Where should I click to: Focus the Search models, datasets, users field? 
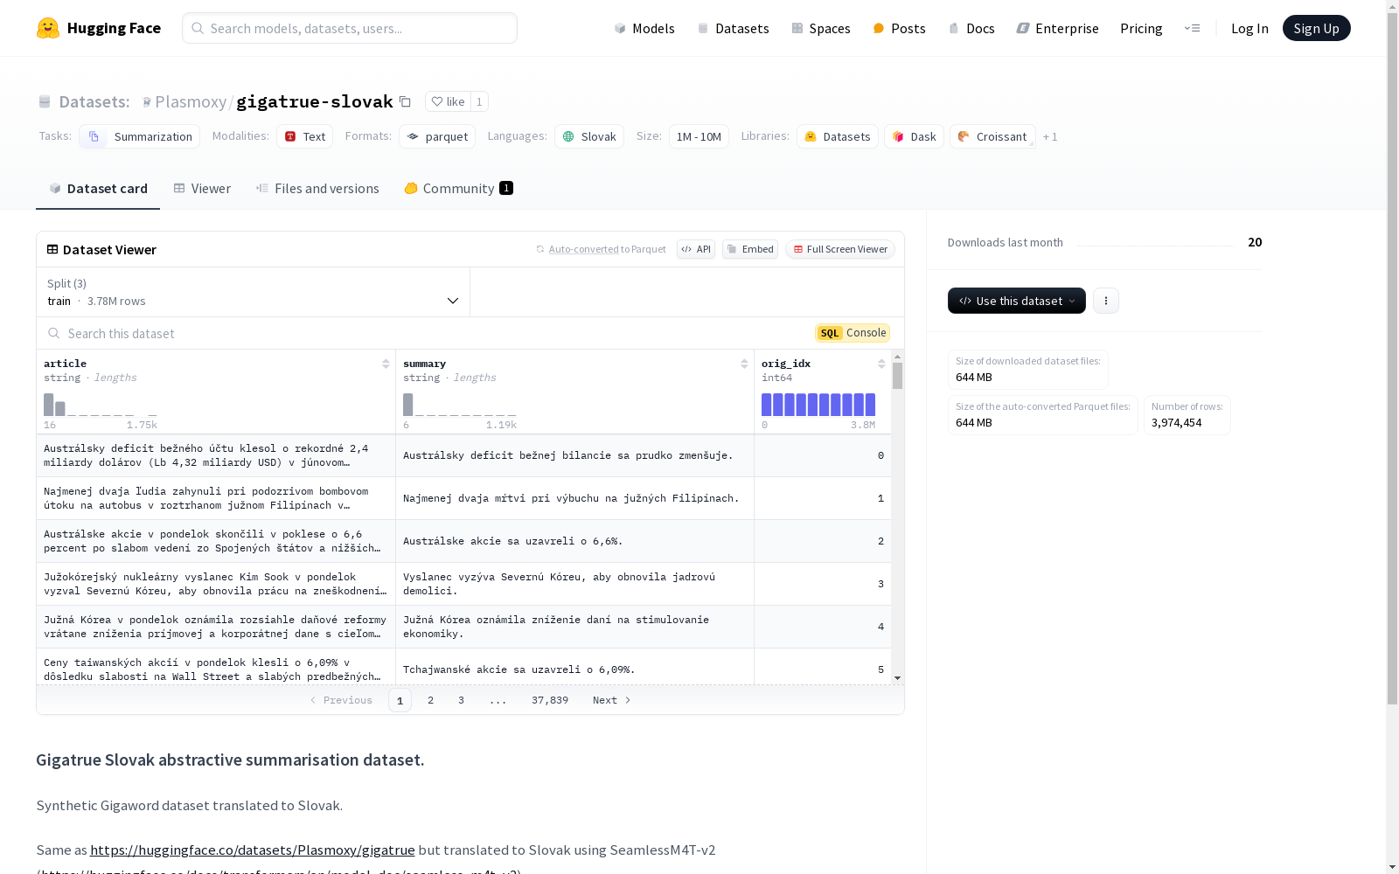[x=350, y=28]
